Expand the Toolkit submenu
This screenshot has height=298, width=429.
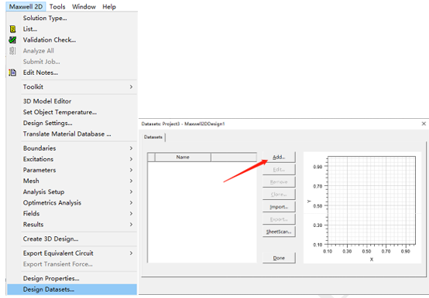coord(72,86)
